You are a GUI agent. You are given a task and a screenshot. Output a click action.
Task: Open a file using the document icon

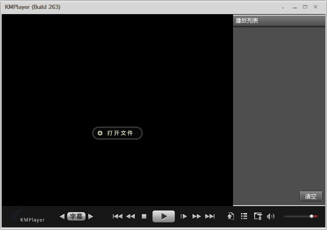[231, 216]
